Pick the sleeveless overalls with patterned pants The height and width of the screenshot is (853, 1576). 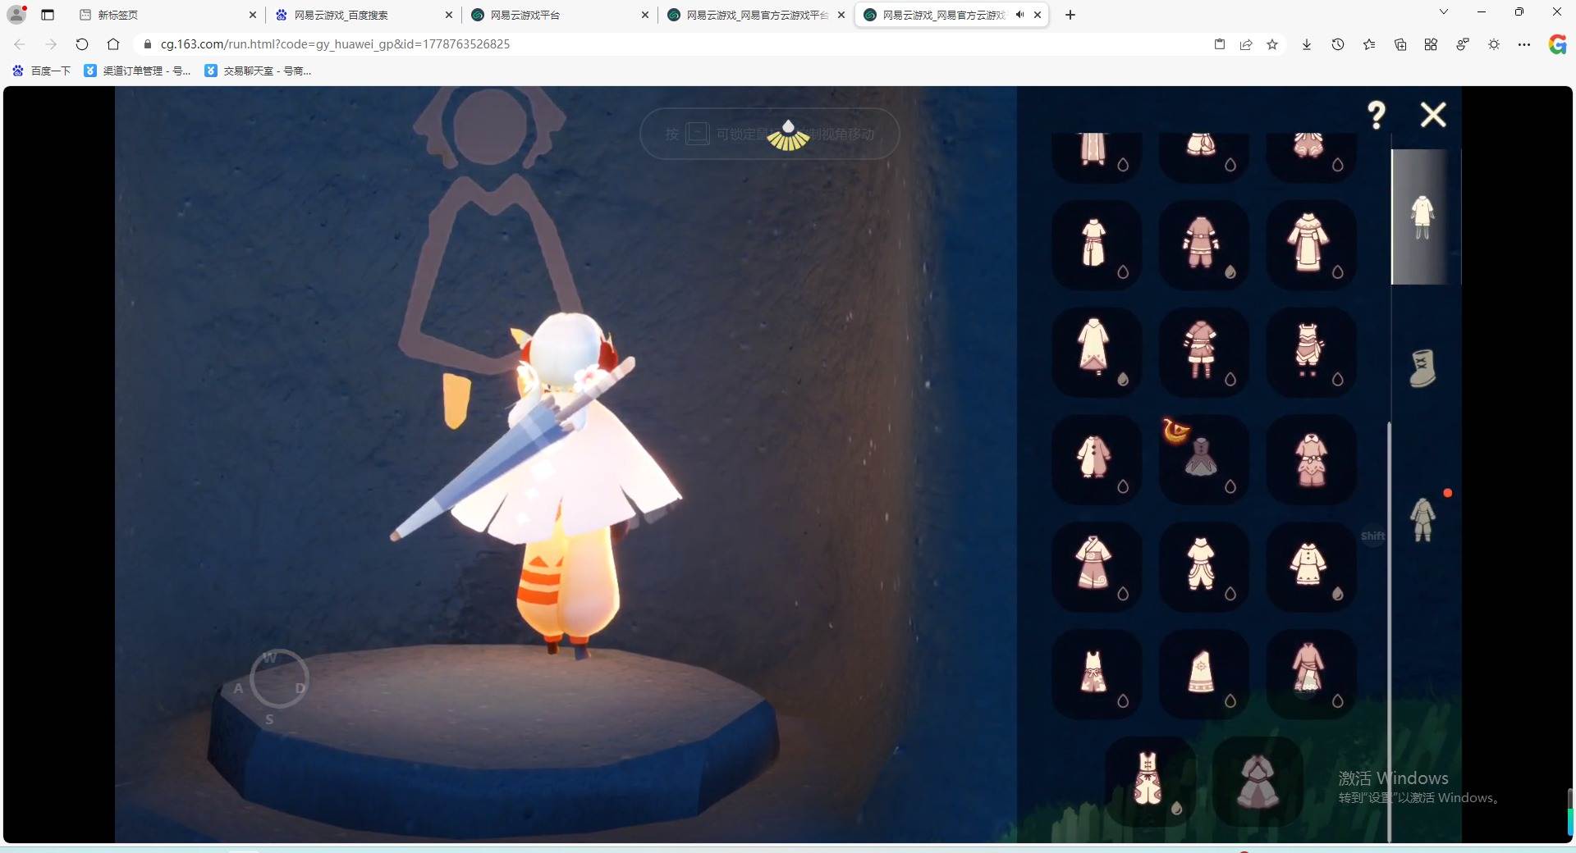pyautogui.click(x=1150, y=781)
